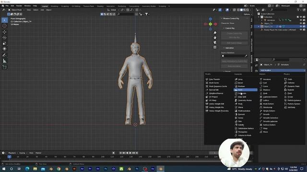This screenshot has width=307, height=172.
Task: Click frame 100 on the timeline ruler
Action: tap(103, 157)
